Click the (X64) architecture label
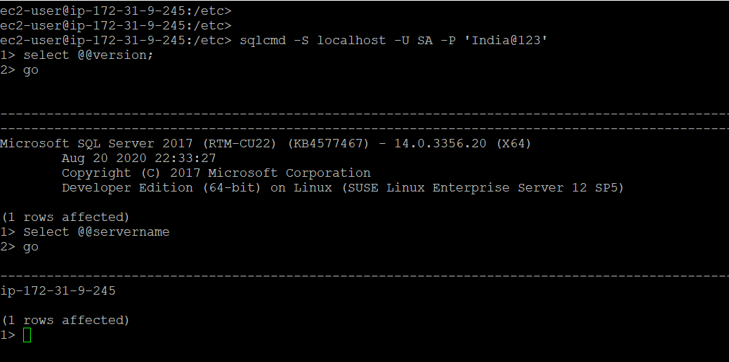729x362 pixels. tap(512, 144)
